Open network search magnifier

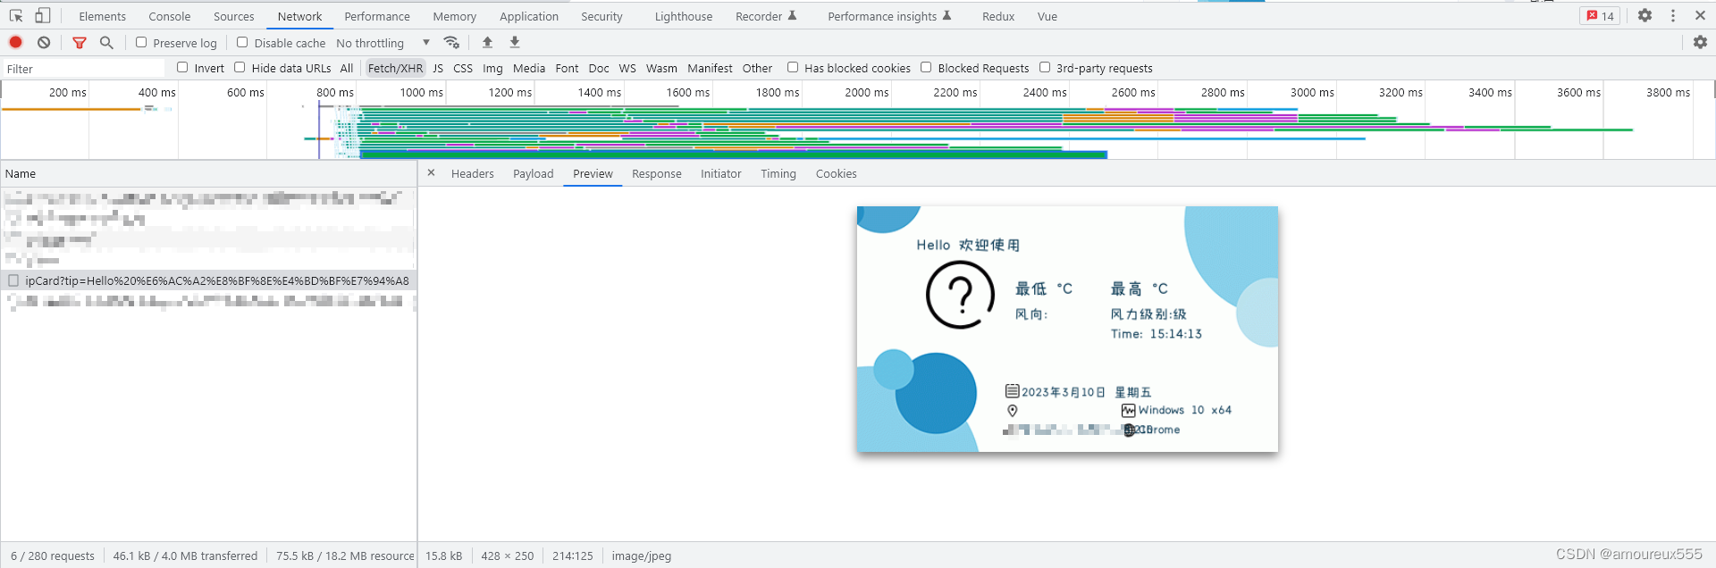coord(106,42)
